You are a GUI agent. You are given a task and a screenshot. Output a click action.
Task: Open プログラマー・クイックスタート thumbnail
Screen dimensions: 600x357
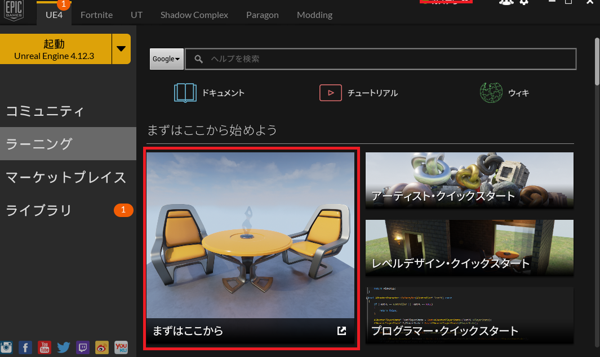(469, 315)
